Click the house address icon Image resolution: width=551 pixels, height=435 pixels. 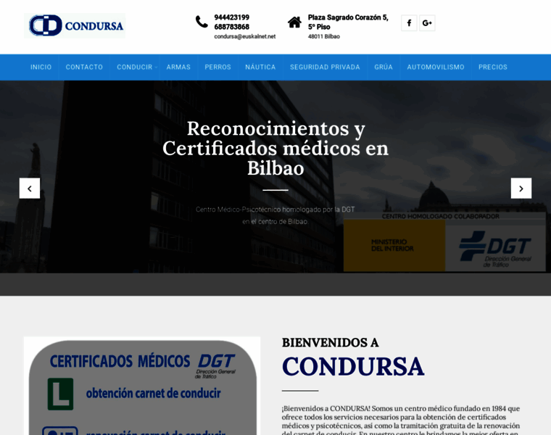click(294, 22)
